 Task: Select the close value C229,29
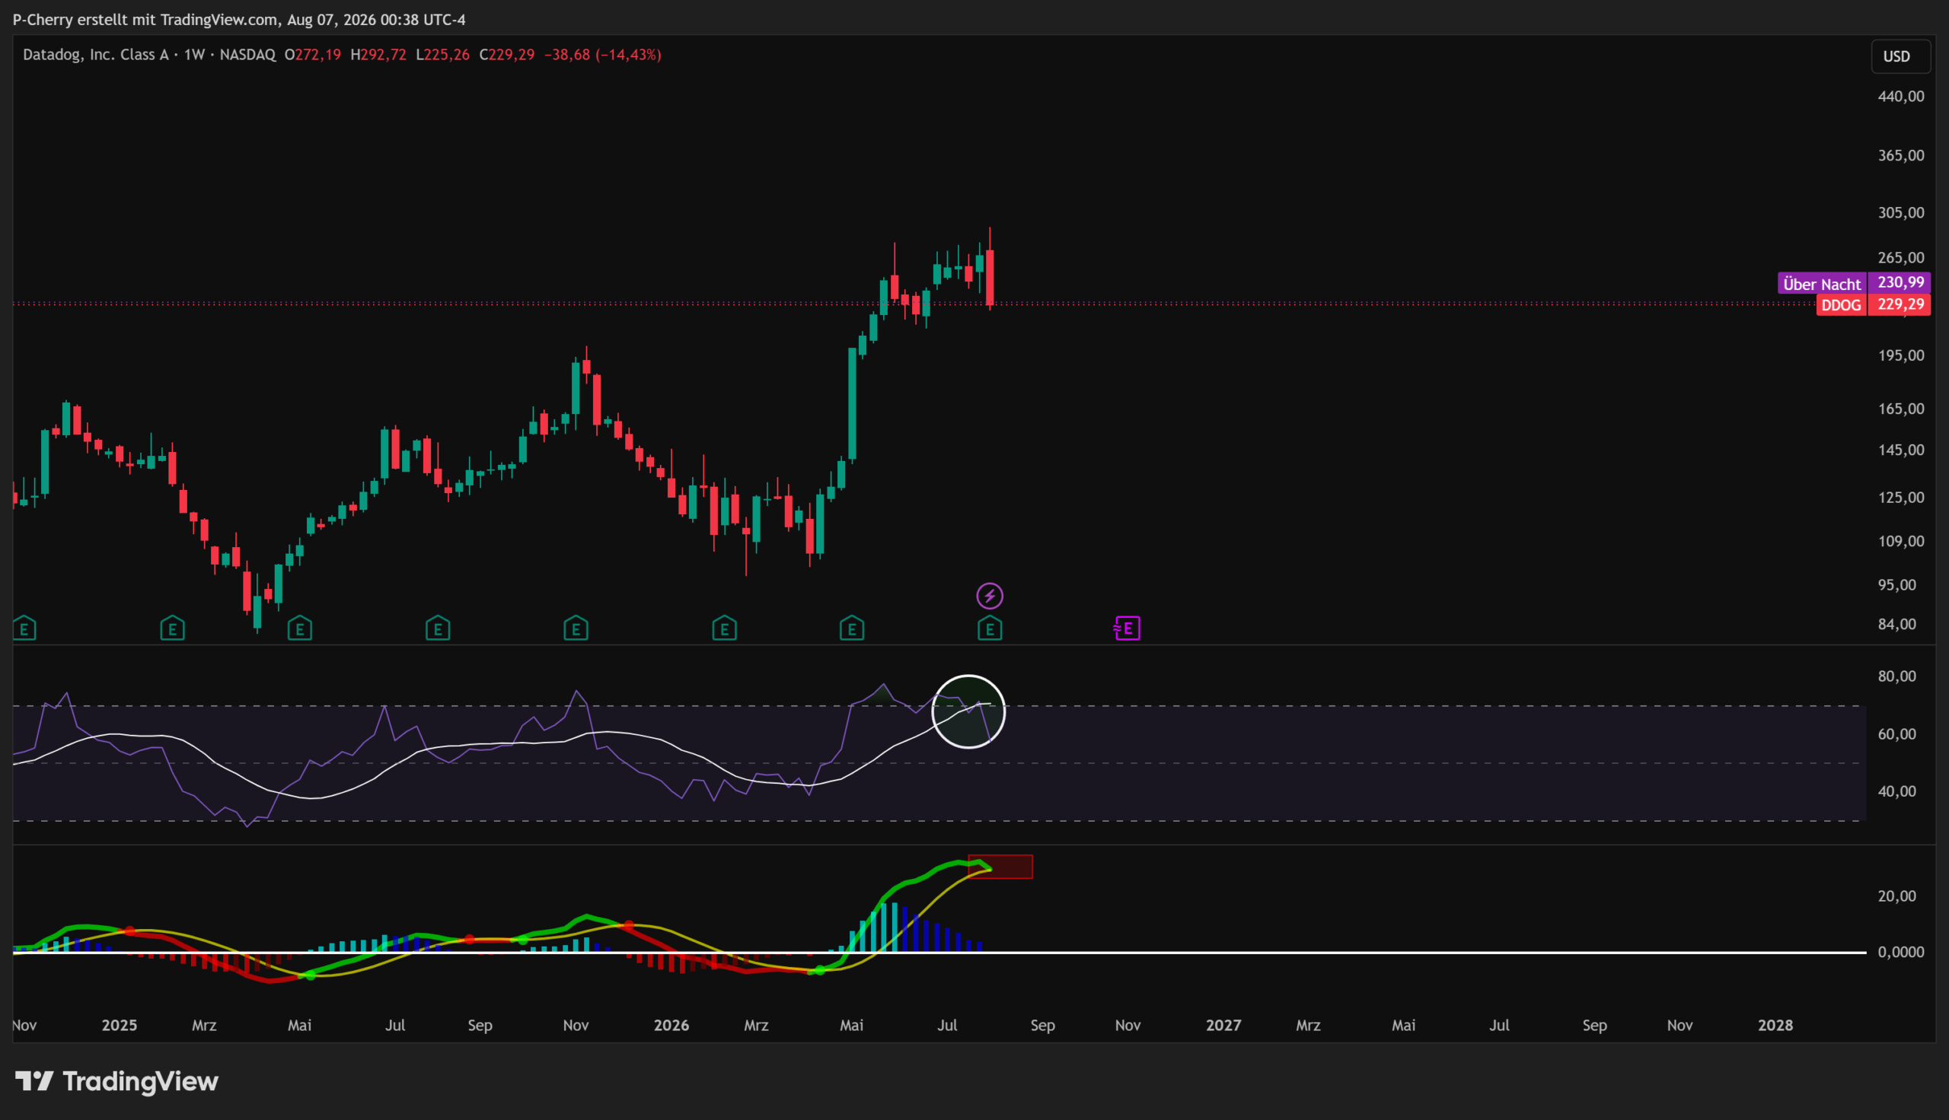click(506, 55)
